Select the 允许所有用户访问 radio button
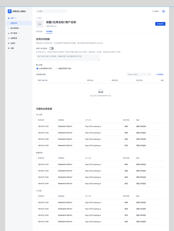The width and height of the screenshot is (174, 231). coord(37,68)
